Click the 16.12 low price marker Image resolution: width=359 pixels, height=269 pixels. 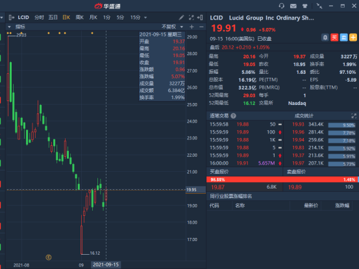95,253
